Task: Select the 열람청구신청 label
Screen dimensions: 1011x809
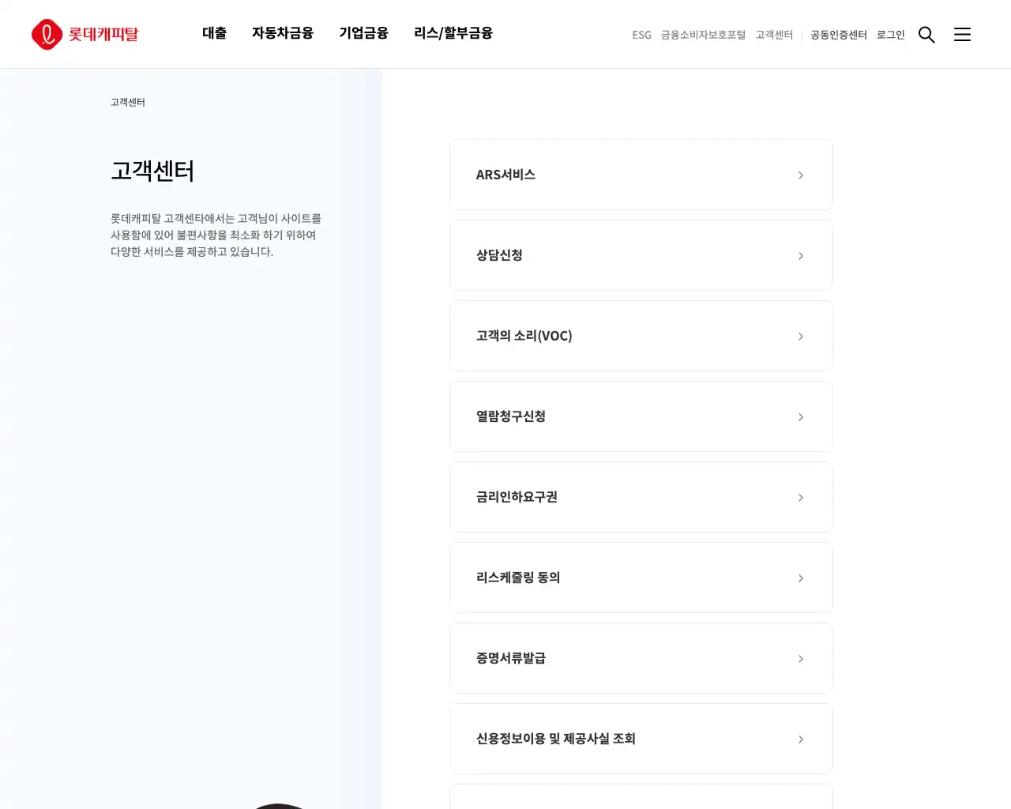Action: 511,416
